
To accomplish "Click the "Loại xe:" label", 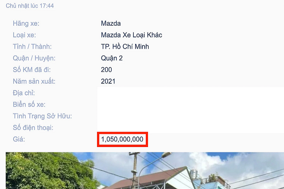I will tap(24, 35).
